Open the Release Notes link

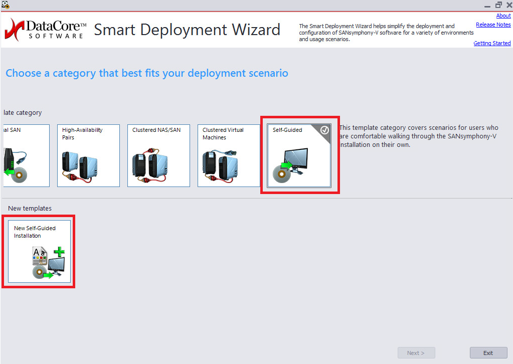click(x=493, y=24)
